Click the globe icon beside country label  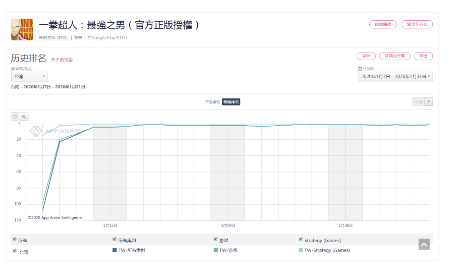click(x=13, y=69)
